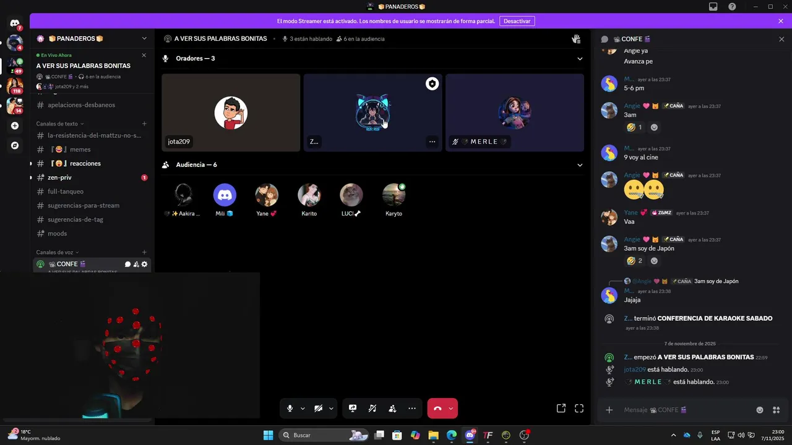Image resolution: width=792 pixels, height=445 pixels.
Task: Click the Desactivar streamer mode button
Action: [x=517, y=21]
